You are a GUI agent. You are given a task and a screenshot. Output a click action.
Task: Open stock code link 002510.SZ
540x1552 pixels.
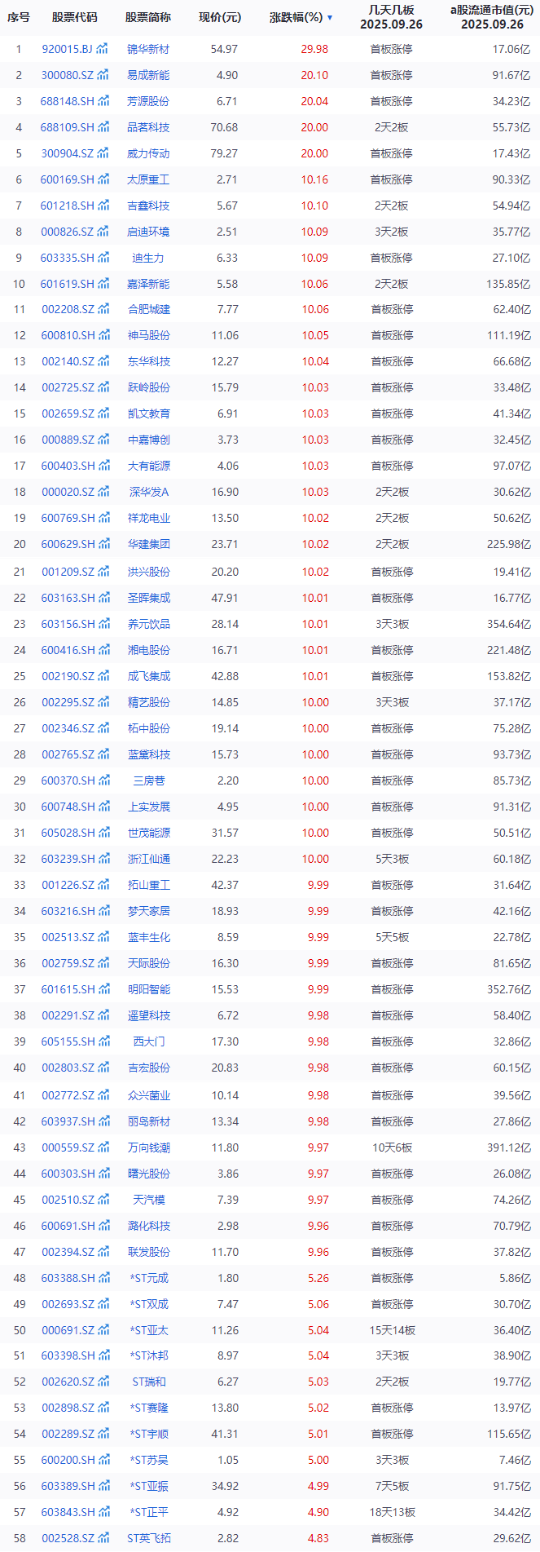[x=68, y=1200]
